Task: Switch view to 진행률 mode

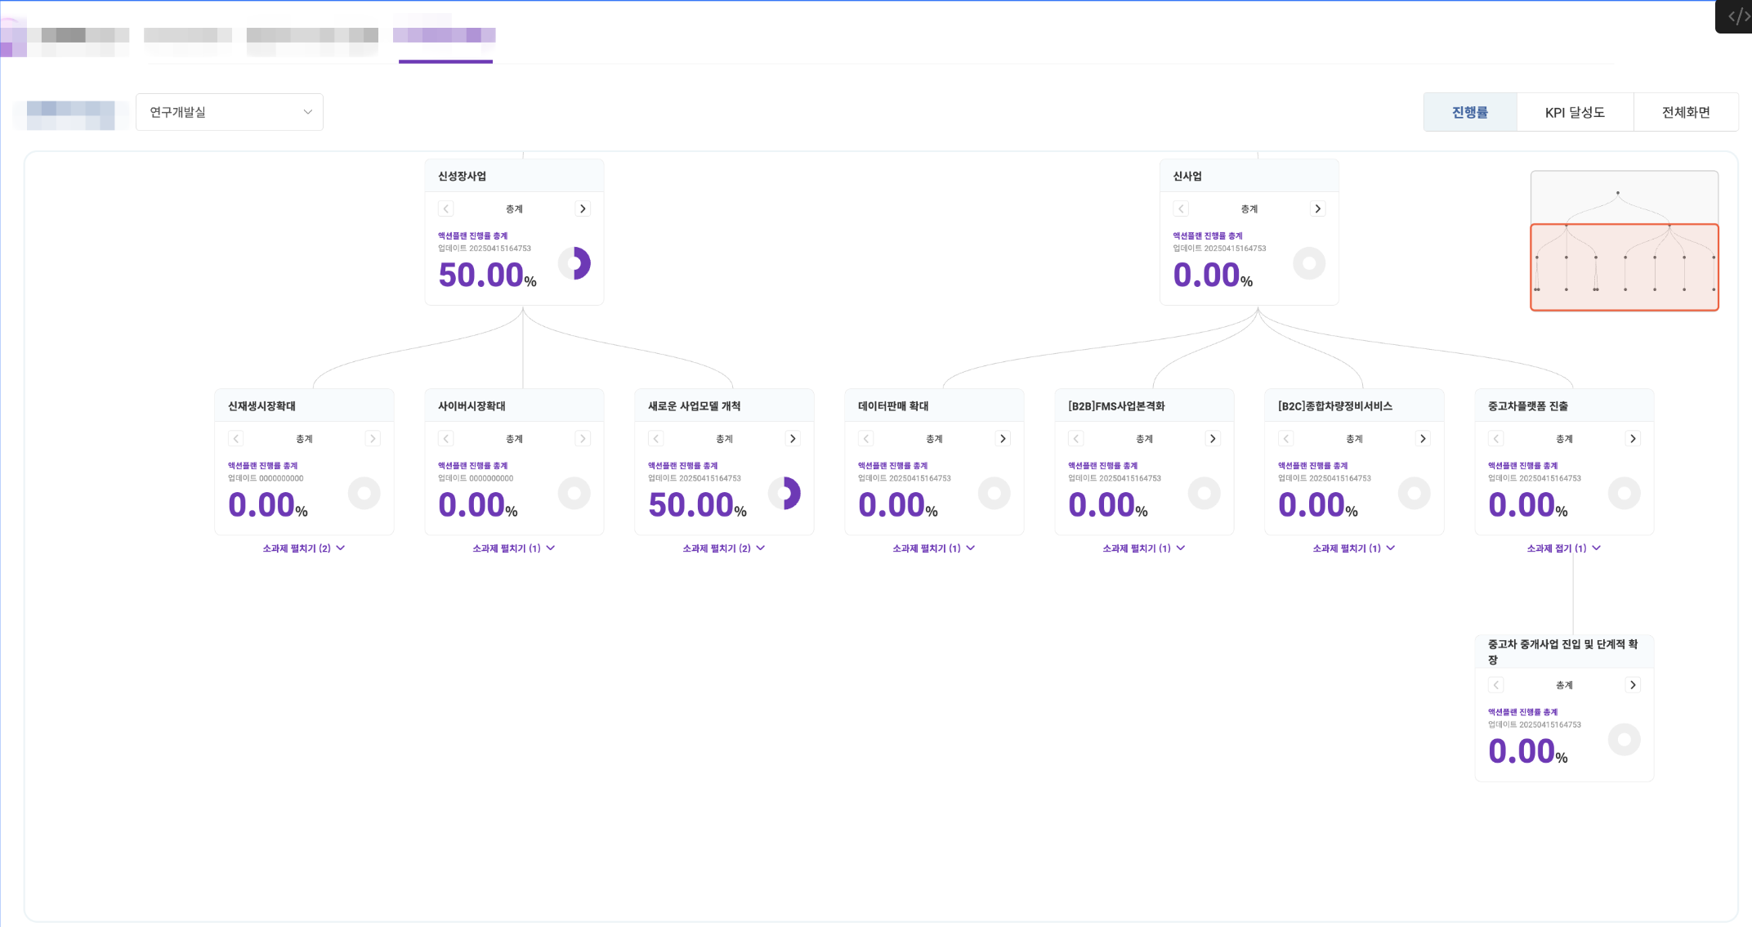Action: coord(1469,112)
